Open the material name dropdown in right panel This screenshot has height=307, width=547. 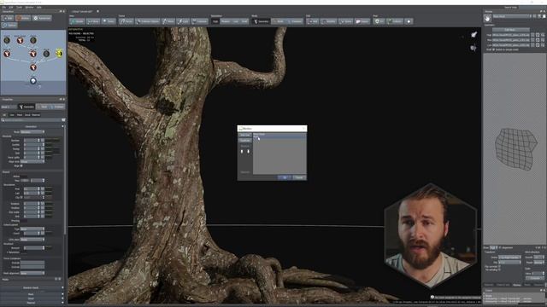click(x=512, y=16)
